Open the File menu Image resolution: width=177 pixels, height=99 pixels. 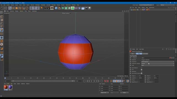(x=1, y=5)
